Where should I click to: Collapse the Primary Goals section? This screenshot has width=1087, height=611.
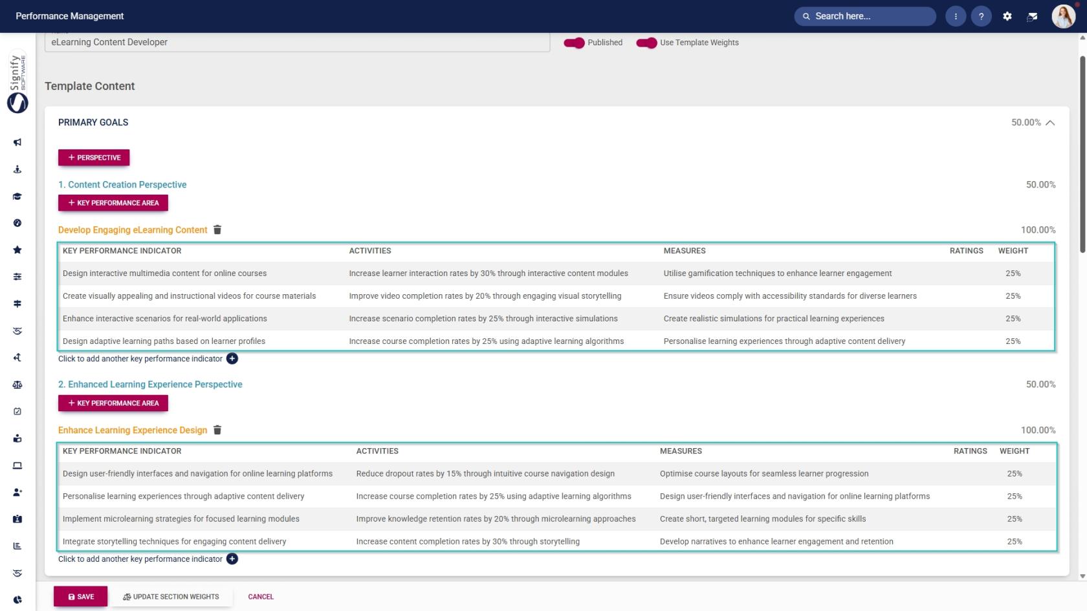(x=1050, y=123)
